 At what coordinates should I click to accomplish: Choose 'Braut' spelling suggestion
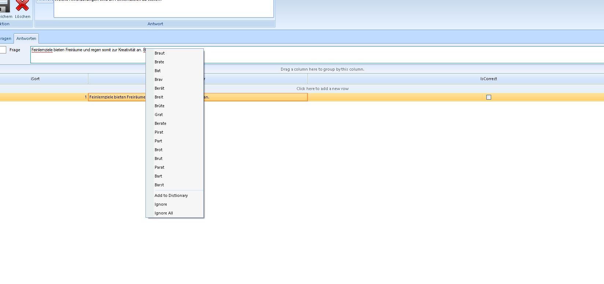pos(160,53)
